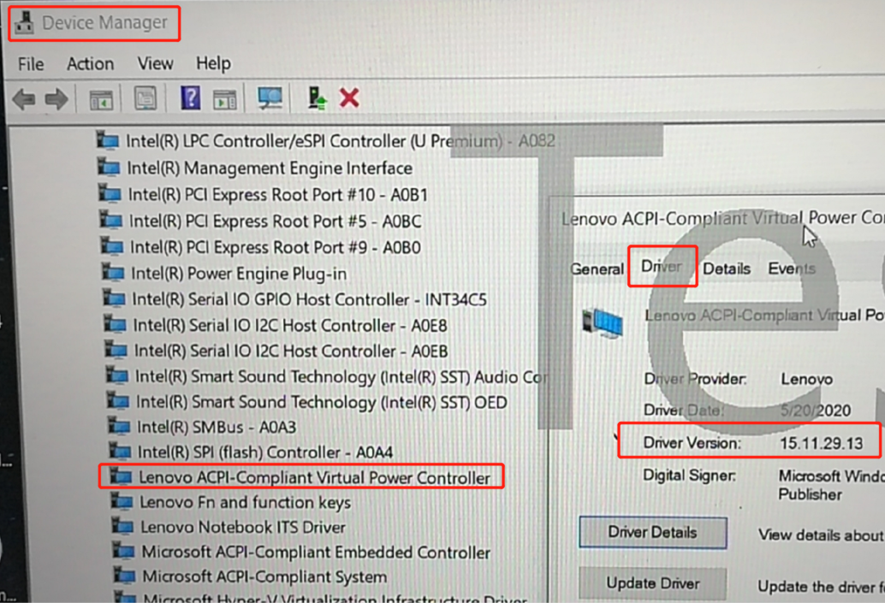
Task: Open the File menu
Action: click(31, 64)
